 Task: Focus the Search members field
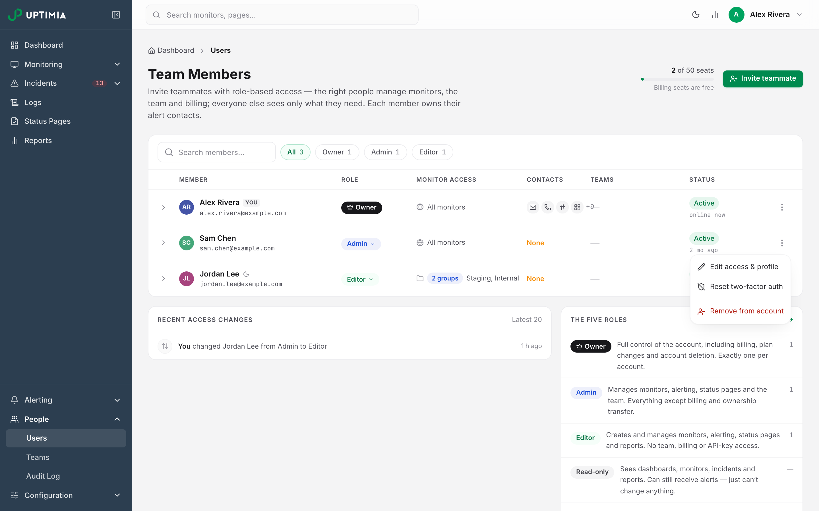click(x=217, y=152)
